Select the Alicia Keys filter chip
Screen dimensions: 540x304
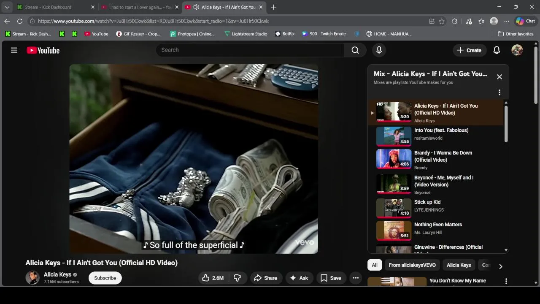coord(459,265)
